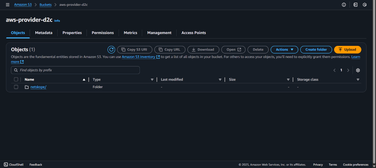Click the Delete button
The width and height of the screenshot is (376, 168).
click(258, 50)
